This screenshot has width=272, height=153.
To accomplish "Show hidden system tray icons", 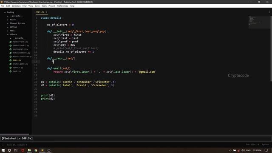I will 230,150.
